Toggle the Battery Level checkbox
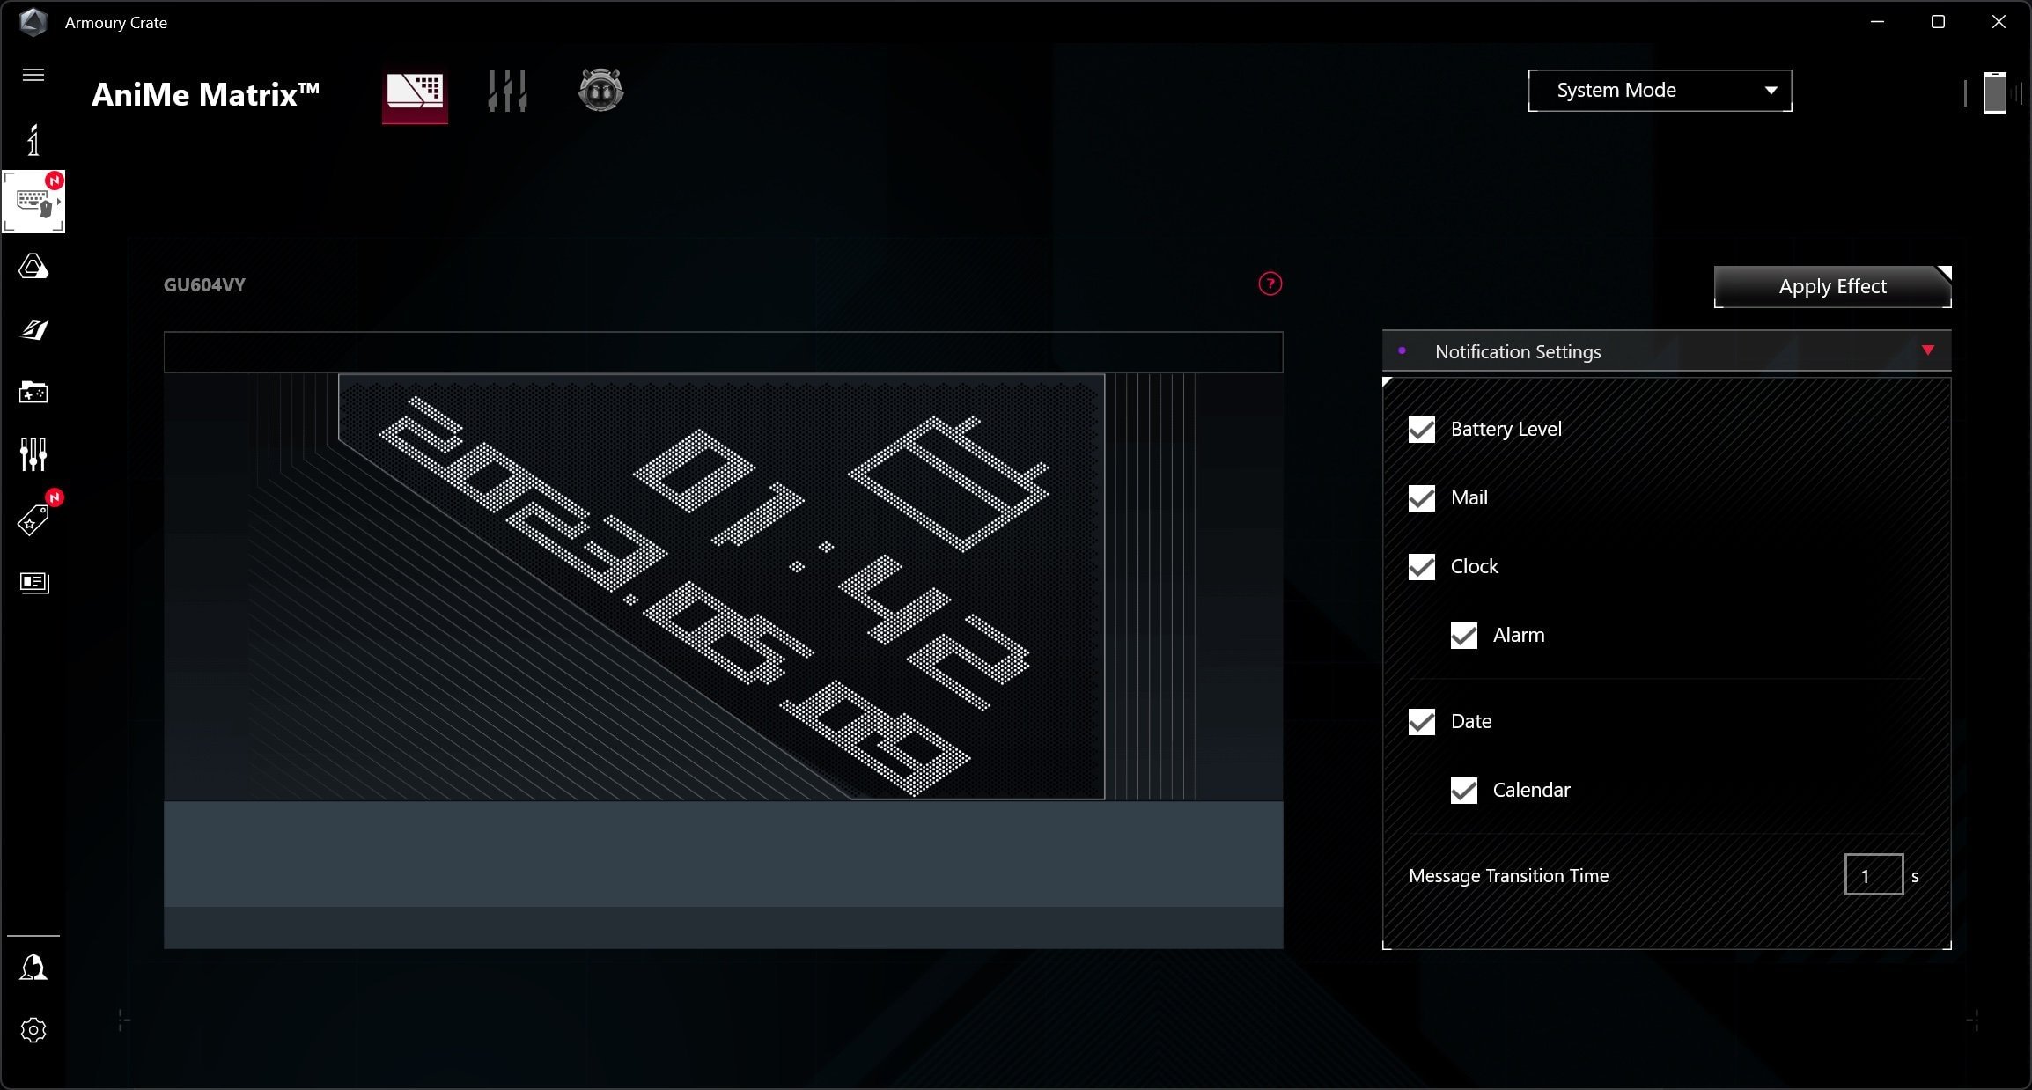Image resolution: width=2032 pixels, height=1090 pixels. [1420, 429]
